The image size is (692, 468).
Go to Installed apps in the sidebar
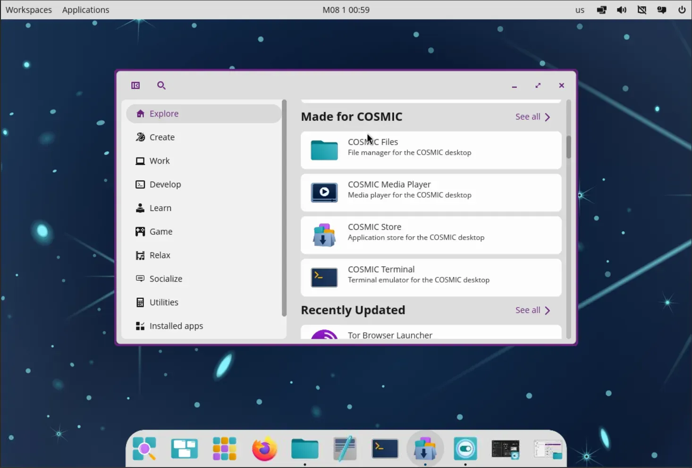point(176,326)
